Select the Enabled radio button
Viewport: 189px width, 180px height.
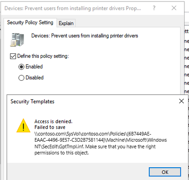21,67
